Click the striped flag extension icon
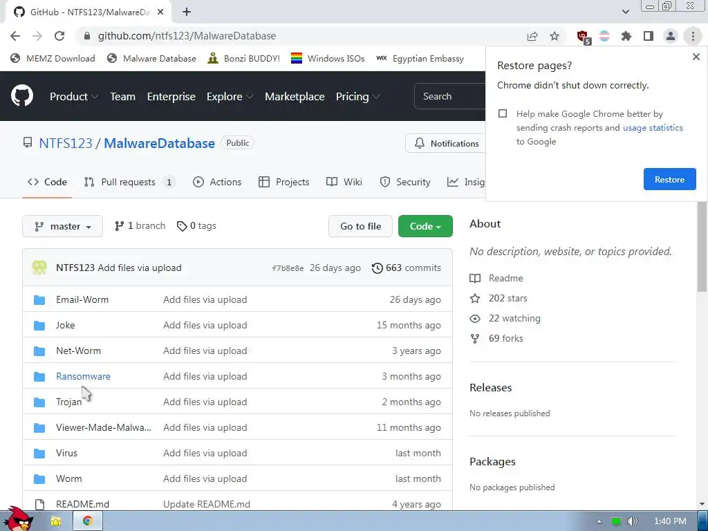Viewport: 708px width, 531px height. (604, 36)
